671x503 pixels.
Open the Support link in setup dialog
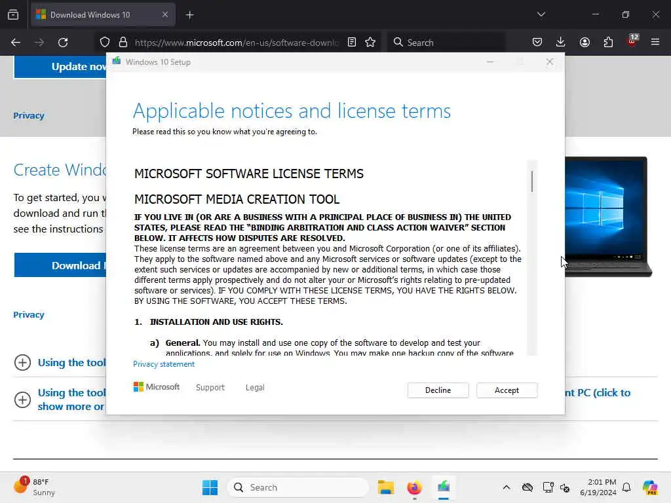[210, 388]
